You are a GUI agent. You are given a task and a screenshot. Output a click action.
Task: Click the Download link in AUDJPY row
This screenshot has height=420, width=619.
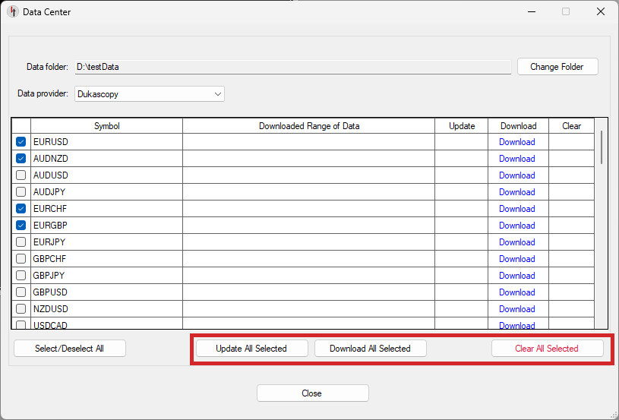(516, 192)
